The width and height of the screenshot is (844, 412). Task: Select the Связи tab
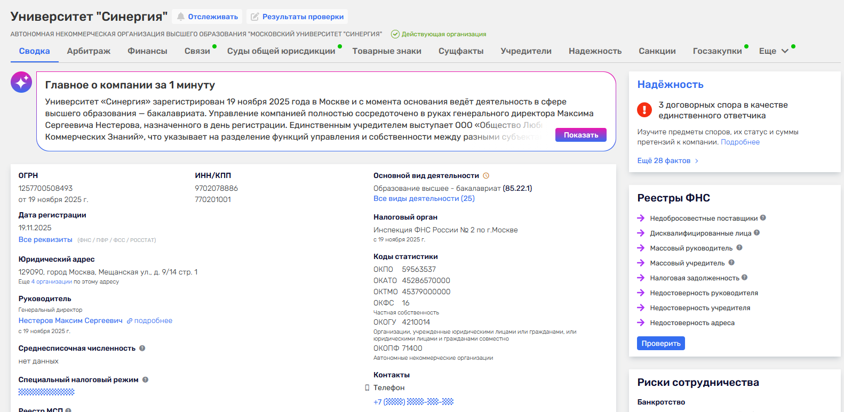[x=197, y=51]
